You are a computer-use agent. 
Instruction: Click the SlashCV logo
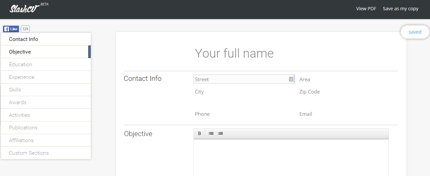click(25, 9)
